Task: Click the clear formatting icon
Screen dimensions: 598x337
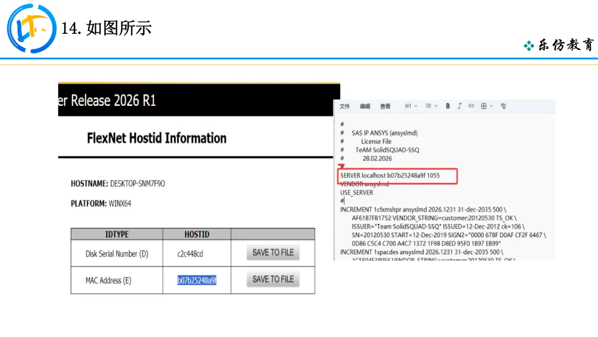Action: pyautogui.click(x=503, y=106)
